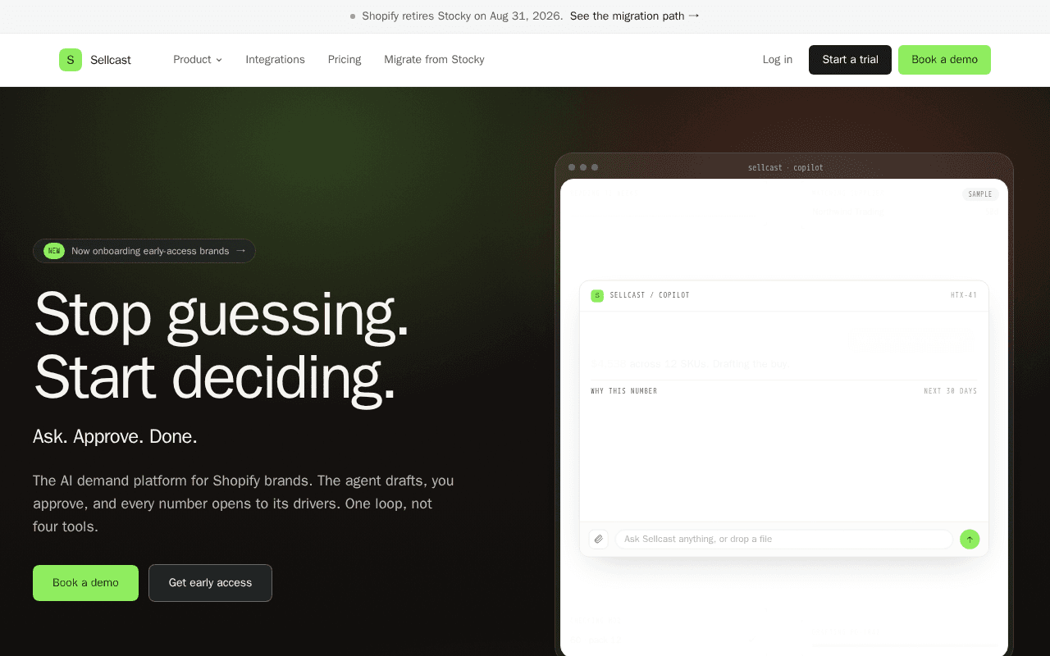The width and height of the screenshot is (1050, 656).
Task: Click the NEXT 30 DAYS label
Action: point(951,391)
